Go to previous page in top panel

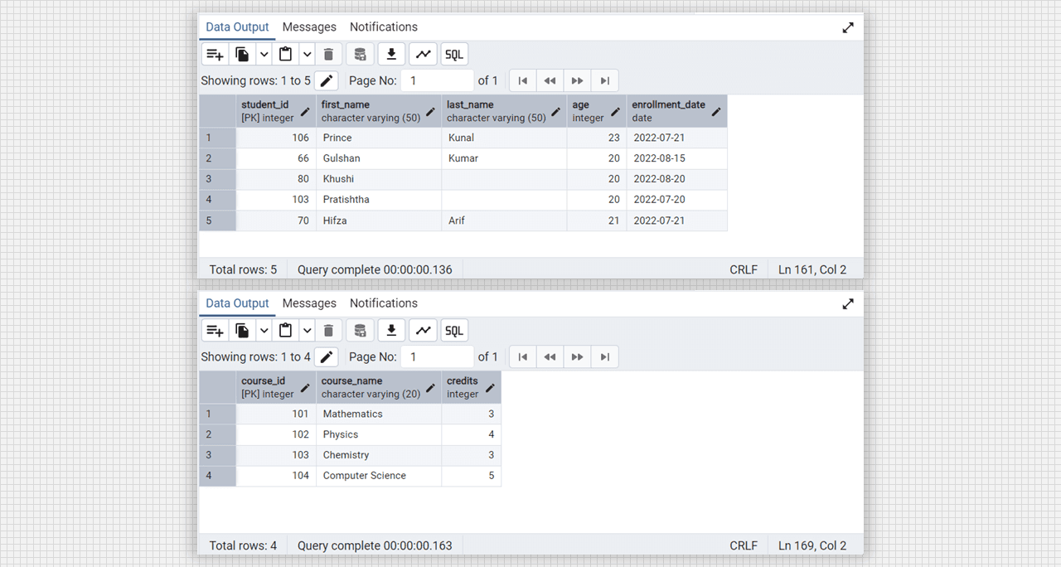550,80
